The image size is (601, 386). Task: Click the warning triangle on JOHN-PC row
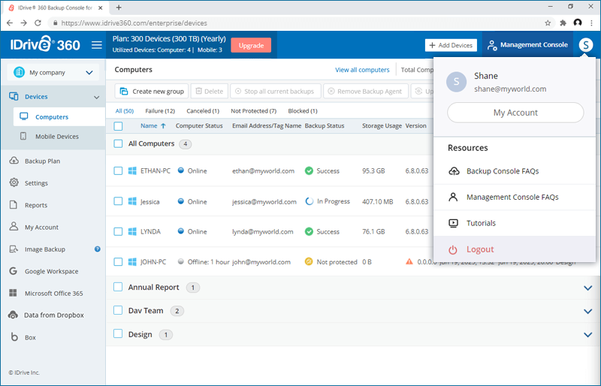tap(409, 262)
